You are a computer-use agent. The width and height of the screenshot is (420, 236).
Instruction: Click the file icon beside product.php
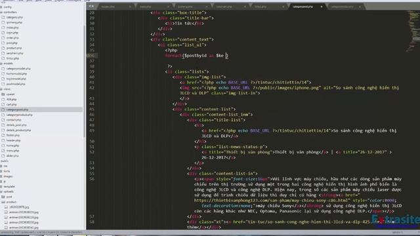tap(3, 48)
